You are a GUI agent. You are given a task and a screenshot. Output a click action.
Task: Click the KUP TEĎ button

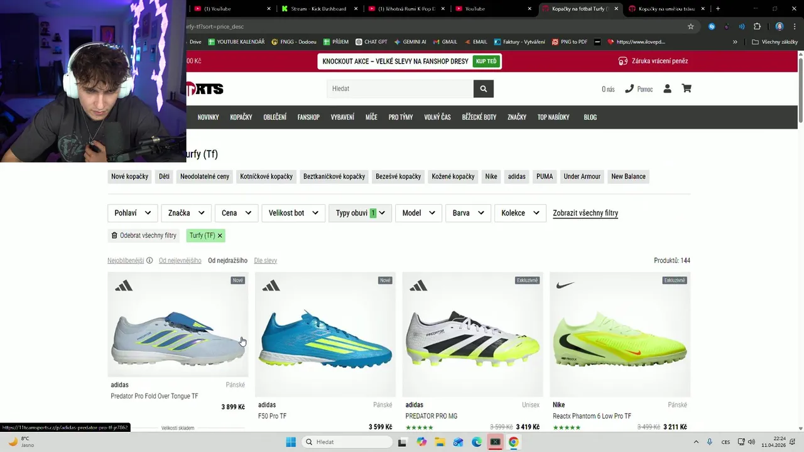[x=486, y=61]
